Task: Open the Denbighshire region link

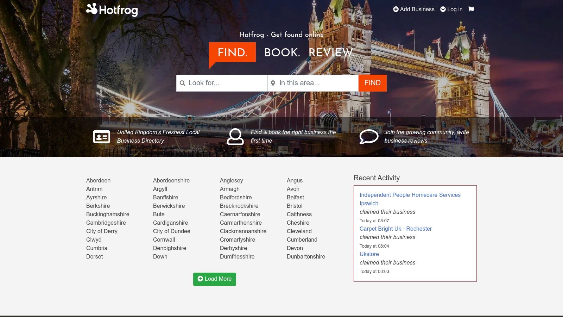Action: pyautogui.click(x=170, y=248)
